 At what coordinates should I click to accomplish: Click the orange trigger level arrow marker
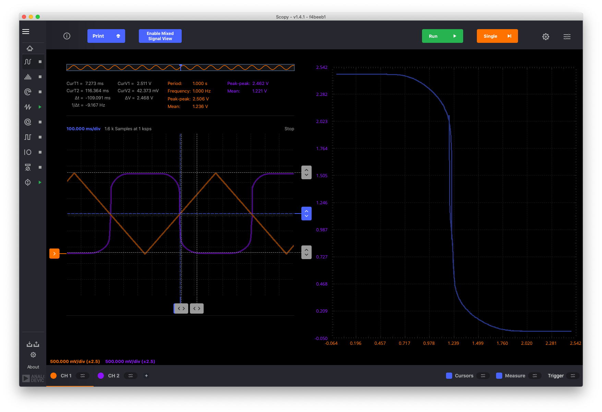coord(54,253)
